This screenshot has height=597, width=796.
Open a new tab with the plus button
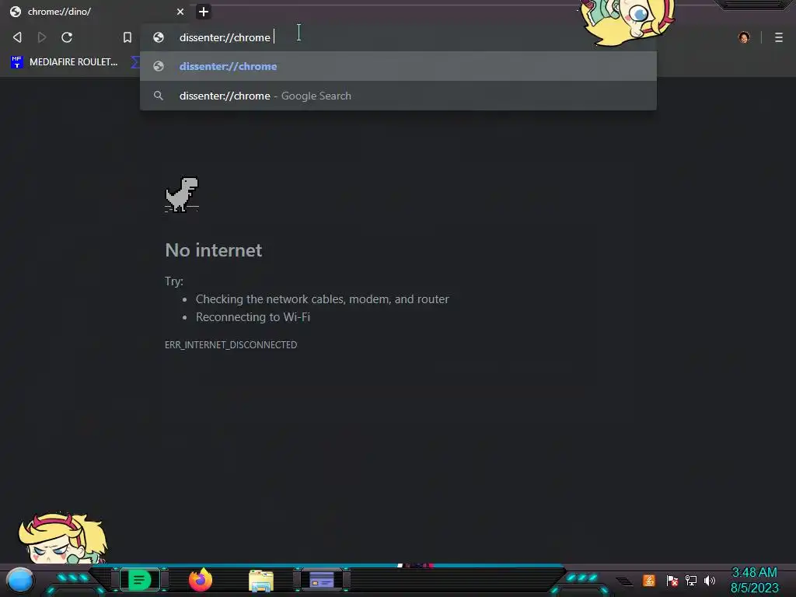click(x=203, y=11)
